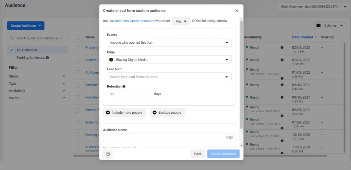Image resolution: width=351 pixels, height=170 pixels.
Task: Open the ad account selector dropdown
Action: pyautogui.click(x=313, y=7)
